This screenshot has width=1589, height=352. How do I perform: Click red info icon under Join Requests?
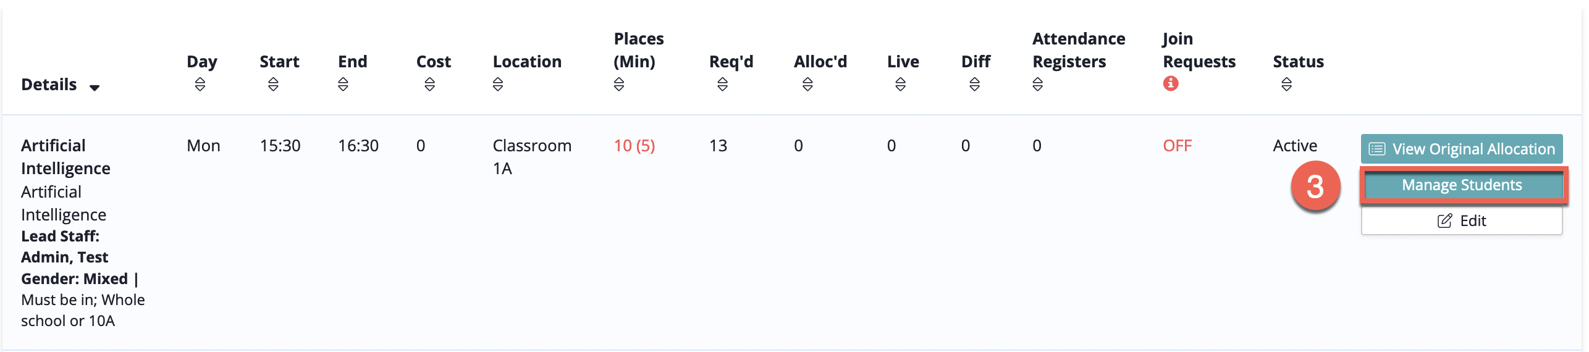(x=1170, y=83)
